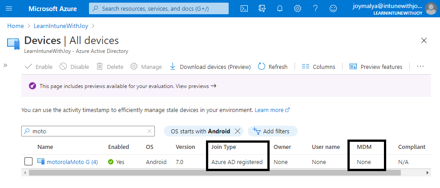The height and width of the screenshot is (188, 440).
Task: Sort by the Enabled column header
Action: 118,147
